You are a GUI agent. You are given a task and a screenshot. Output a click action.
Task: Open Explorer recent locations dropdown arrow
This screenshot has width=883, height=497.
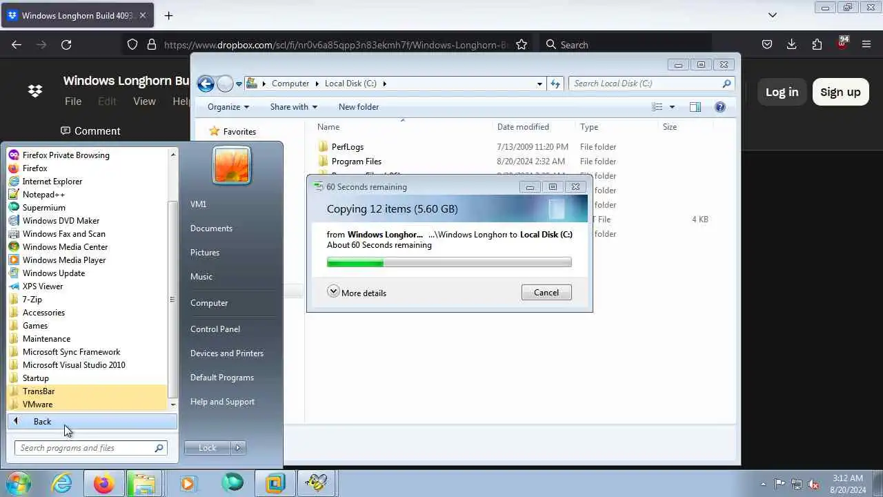click(x=239, y=84)
